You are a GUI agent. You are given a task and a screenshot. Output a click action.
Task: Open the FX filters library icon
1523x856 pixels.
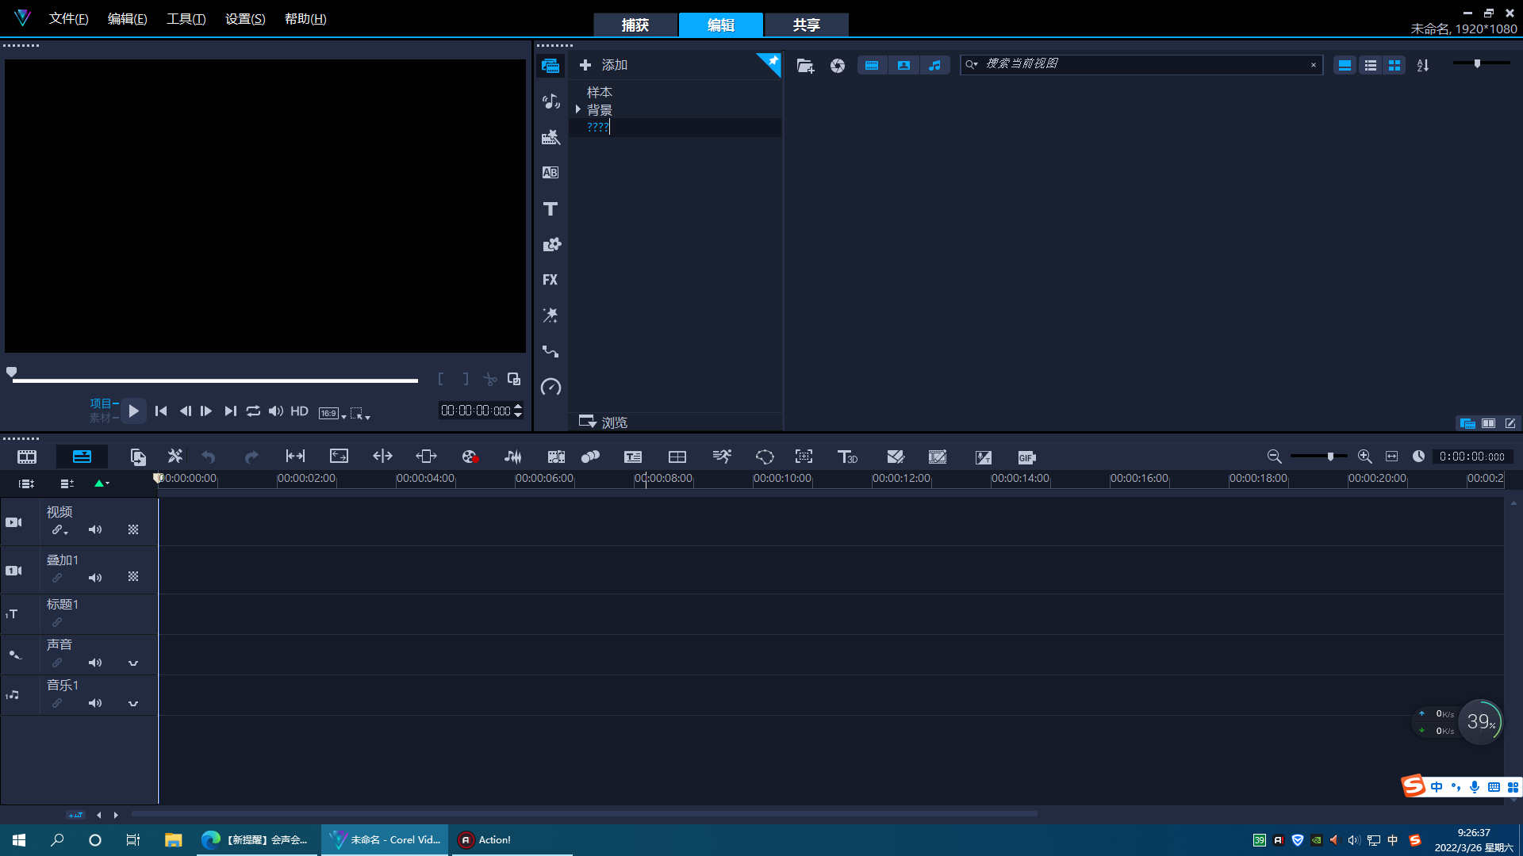coord(551,280)
